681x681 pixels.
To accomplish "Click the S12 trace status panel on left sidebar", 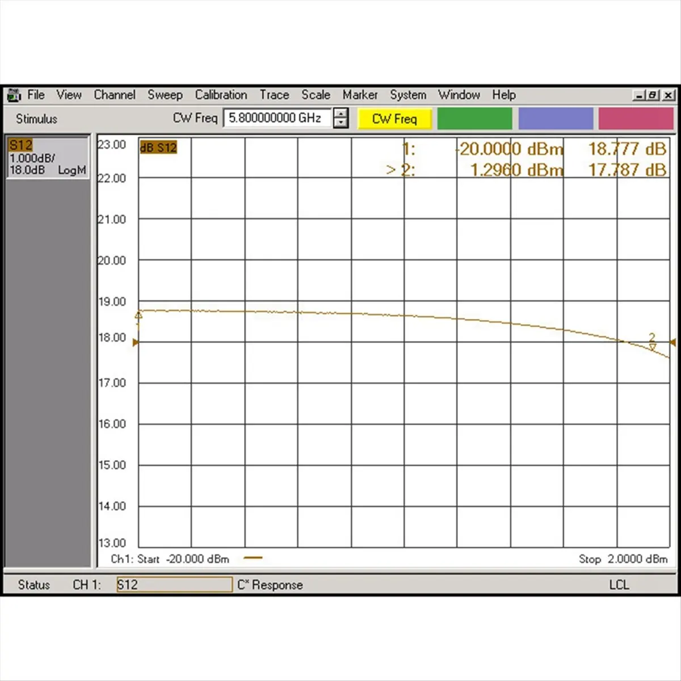I will pos(47,157).
